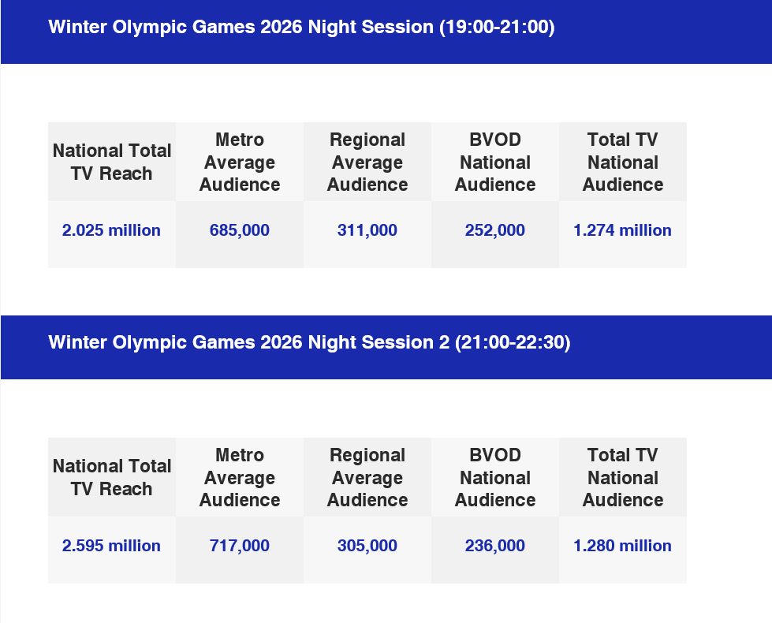Click the 252,000 BVOD audience cell

point(495,231)
